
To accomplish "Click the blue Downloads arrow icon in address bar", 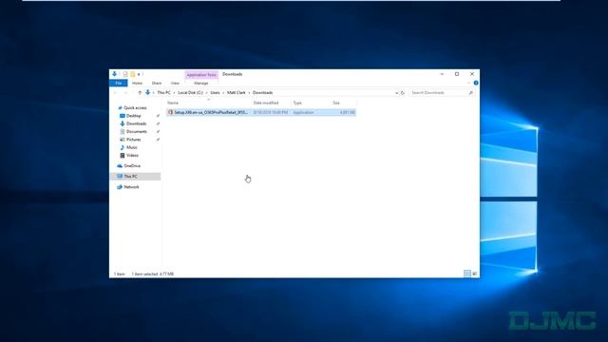I will [x=148, y=93].
